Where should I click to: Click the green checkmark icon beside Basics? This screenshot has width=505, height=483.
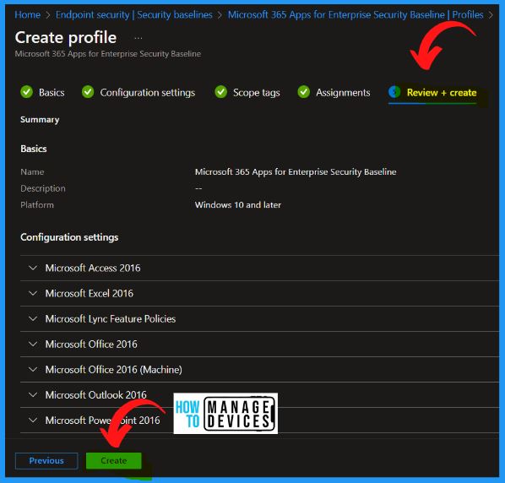coord(26,92)
